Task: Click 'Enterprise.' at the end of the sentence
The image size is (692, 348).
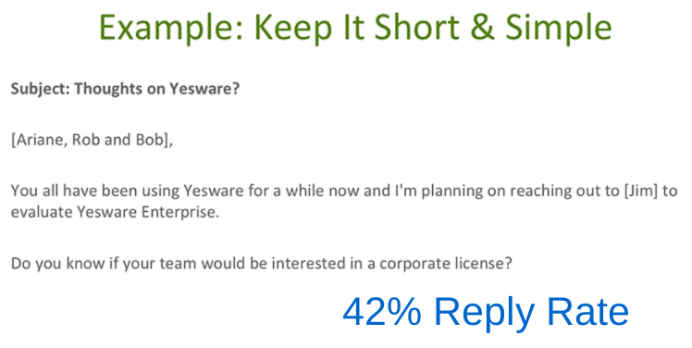Action: (180, 213)
